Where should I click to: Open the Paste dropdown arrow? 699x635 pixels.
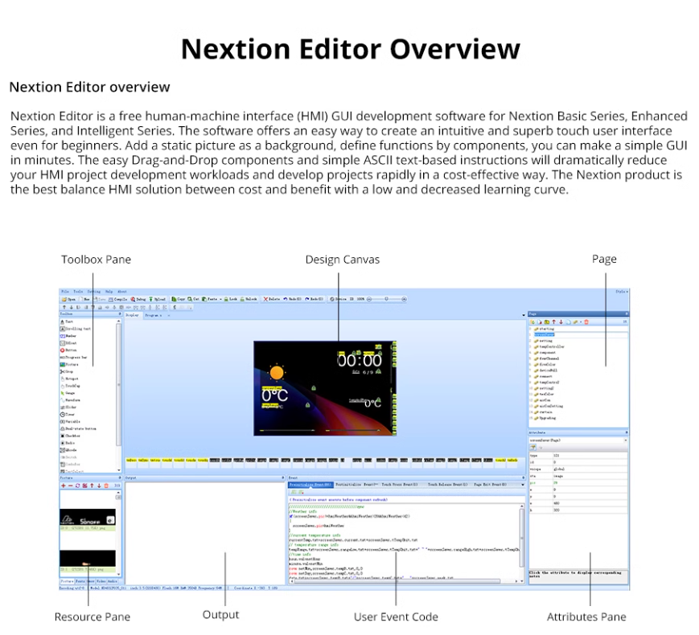pos(220,299)
